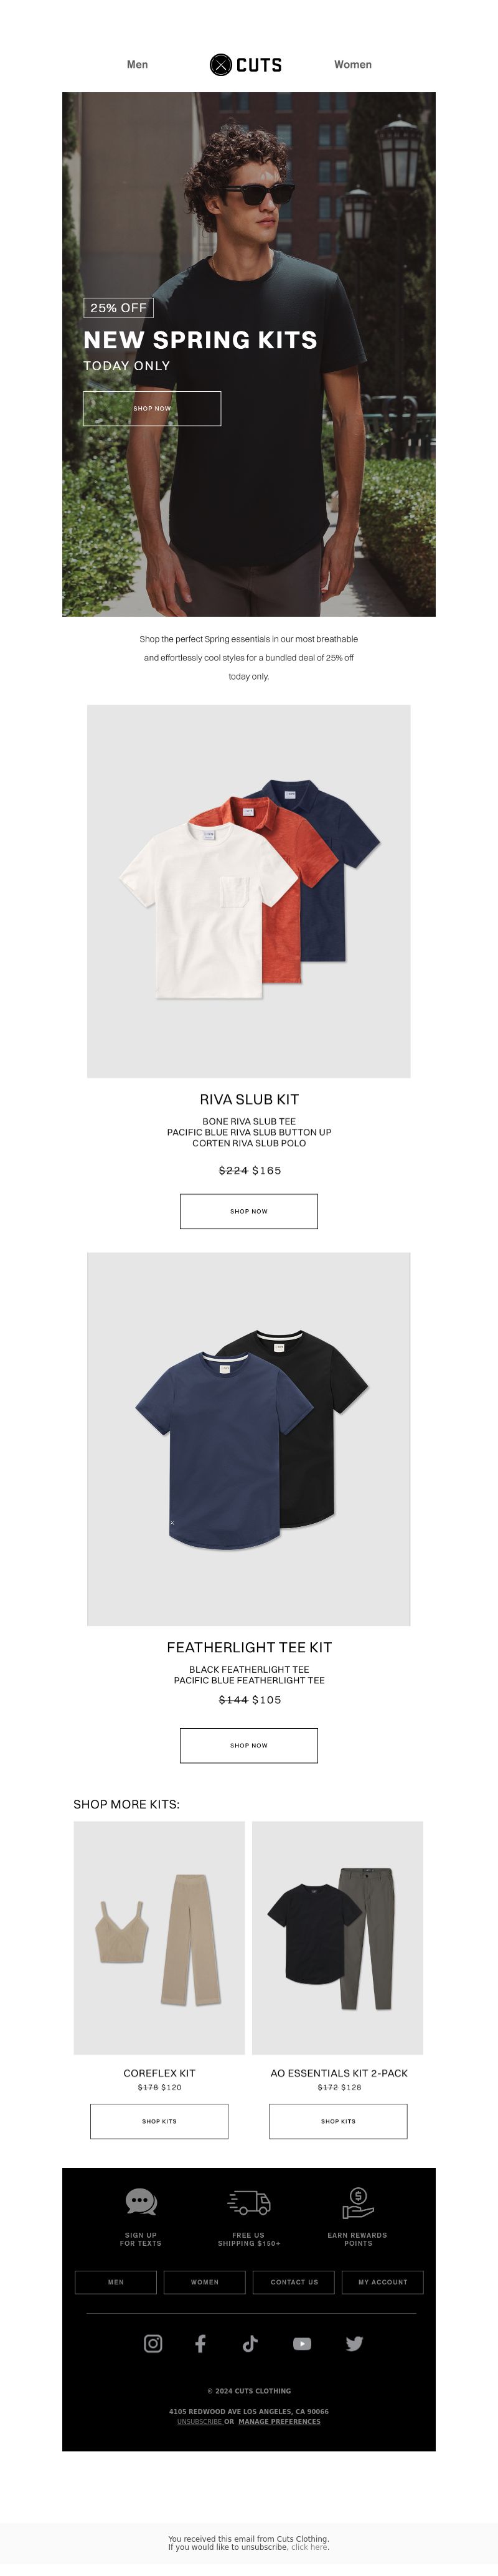Open the Instagram icon in footer

[153, 2344]
